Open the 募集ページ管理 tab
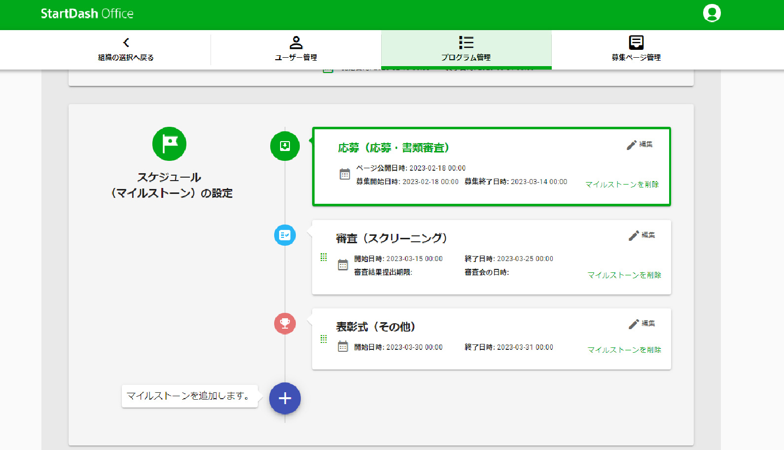 coord(636,50)
